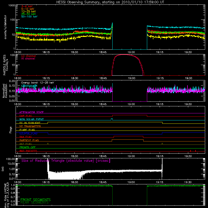The height and width of the screenshot is (208, 208).
Task: Click the SAS y-axis title
Action: 3,169
